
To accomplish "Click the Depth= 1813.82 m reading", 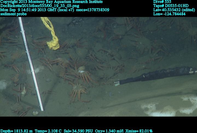I will pyautogui.click(x=16, y=131).
